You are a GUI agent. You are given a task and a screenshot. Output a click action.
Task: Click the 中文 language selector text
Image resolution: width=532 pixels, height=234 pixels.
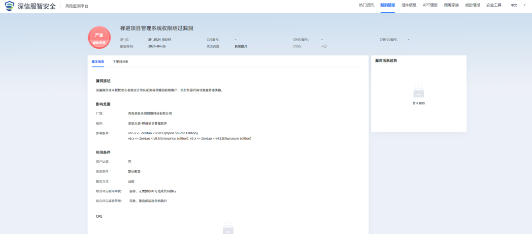(514, 5)
